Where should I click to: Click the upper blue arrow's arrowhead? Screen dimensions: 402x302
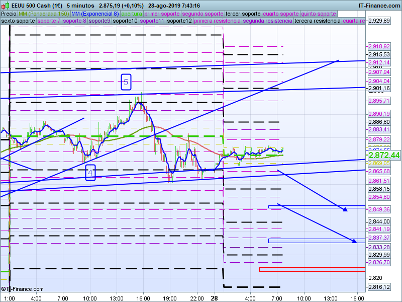(x=345, y=210)
